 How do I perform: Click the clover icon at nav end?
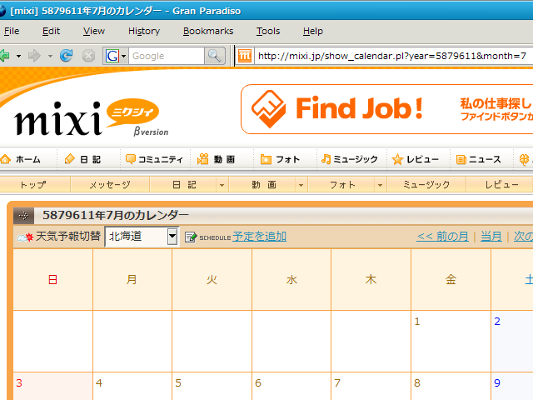(525, 159)
